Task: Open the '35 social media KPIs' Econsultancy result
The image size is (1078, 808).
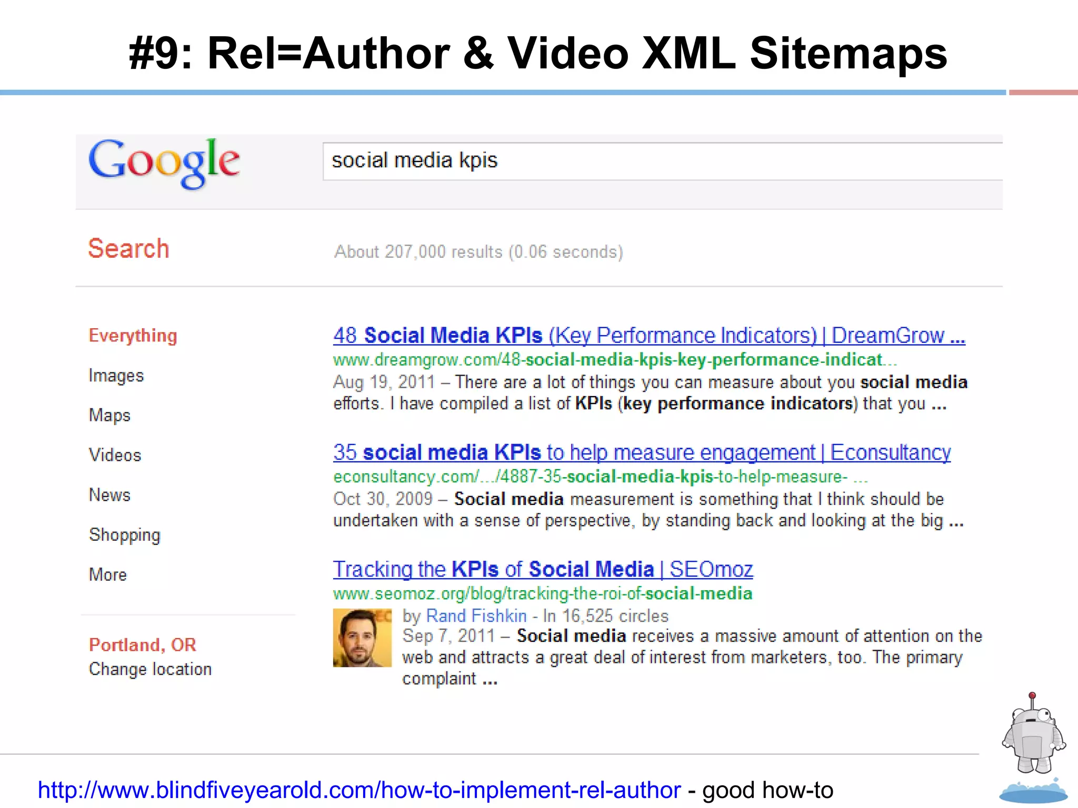Action: 642,452
